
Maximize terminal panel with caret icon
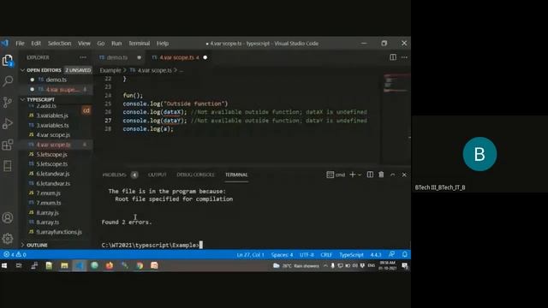point(392,175)
